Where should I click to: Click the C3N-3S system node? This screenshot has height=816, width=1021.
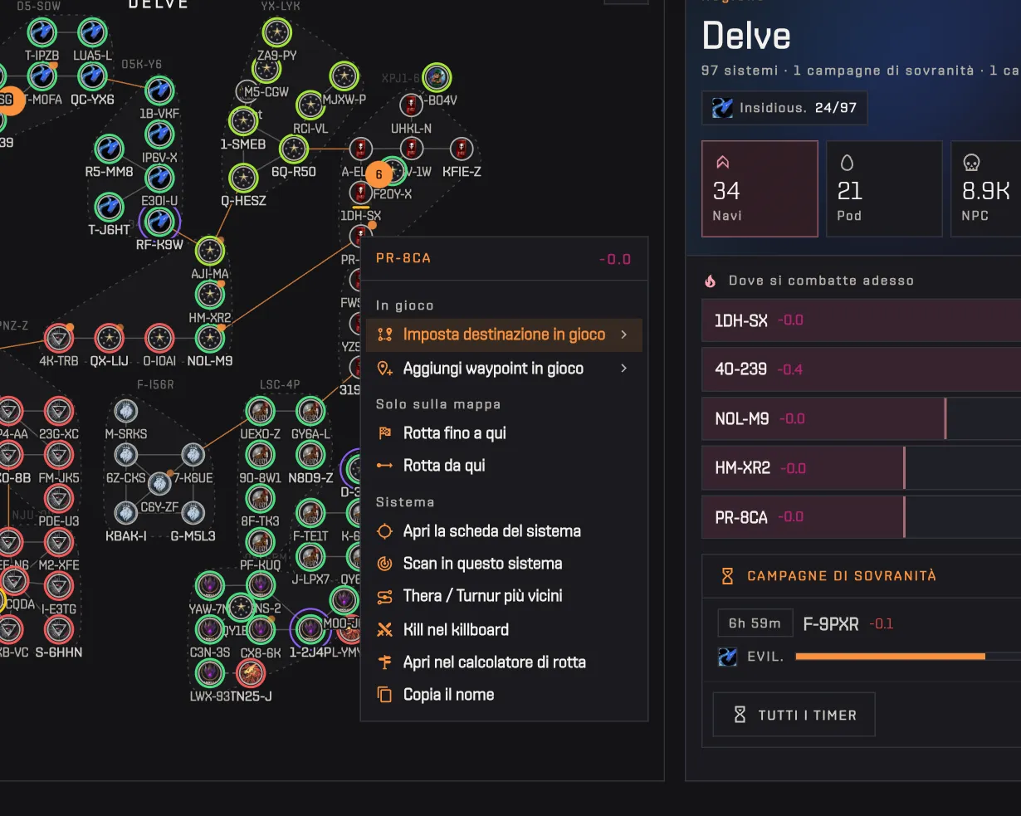[210, 629]
